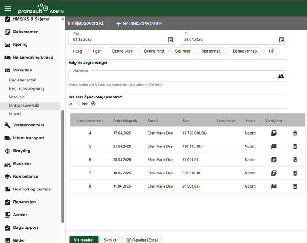Go to Reg. massekjøring
Viewport: 307px width, 243px height.
pyautogui.click(x=26, y=89)
